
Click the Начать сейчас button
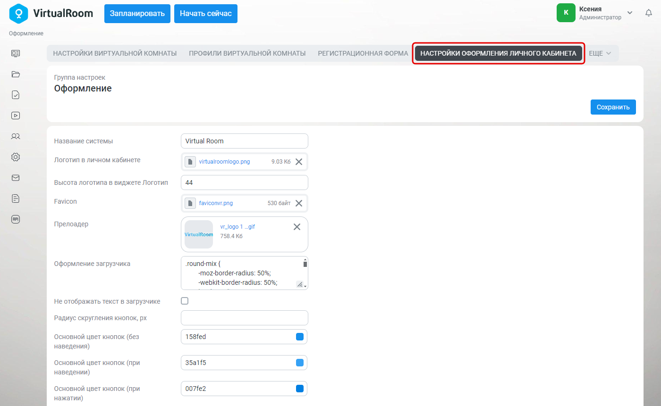(x=206, y=14)
